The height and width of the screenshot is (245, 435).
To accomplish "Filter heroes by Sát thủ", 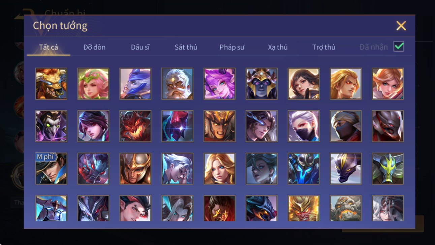I will pyautogui.click(x=186, y=47).
